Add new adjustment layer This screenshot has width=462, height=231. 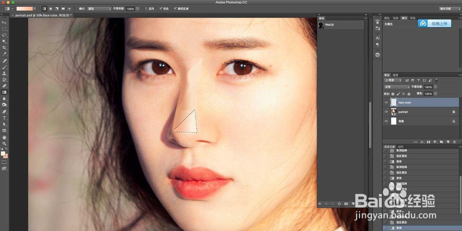click(x=435, y=142)
